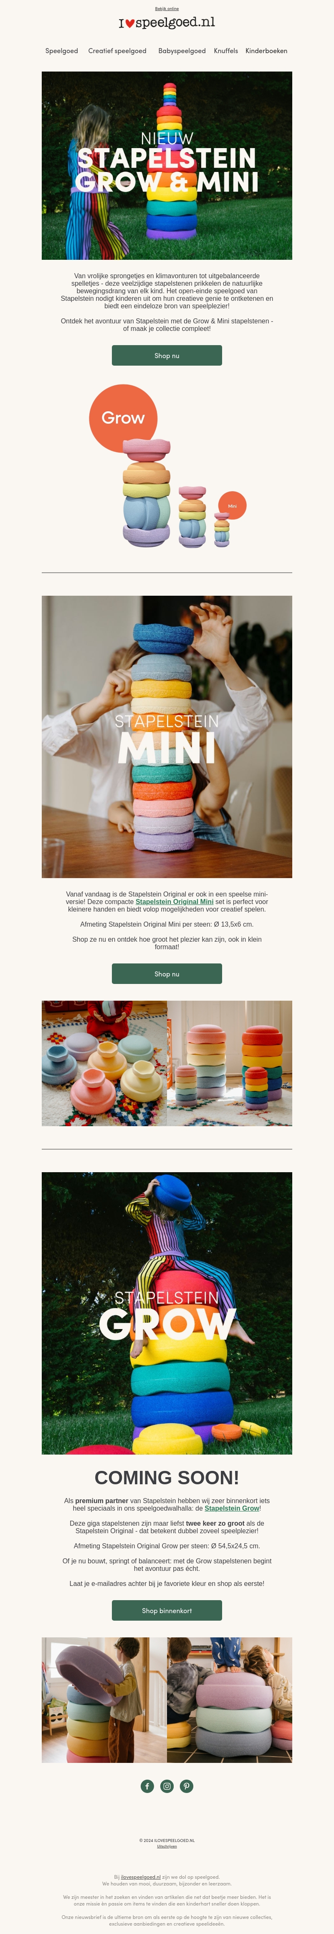The height and width of the screenshot is (1934, 334).
Task: Open the Pinterest social icon
Action: (x=187, y=1786)
